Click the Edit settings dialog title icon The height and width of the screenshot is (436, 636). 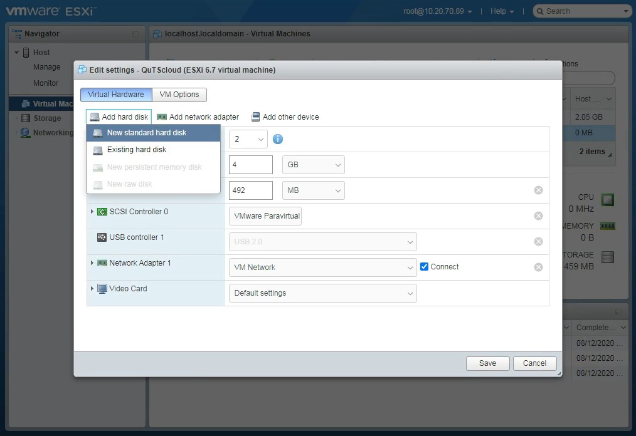coord(82,70)
